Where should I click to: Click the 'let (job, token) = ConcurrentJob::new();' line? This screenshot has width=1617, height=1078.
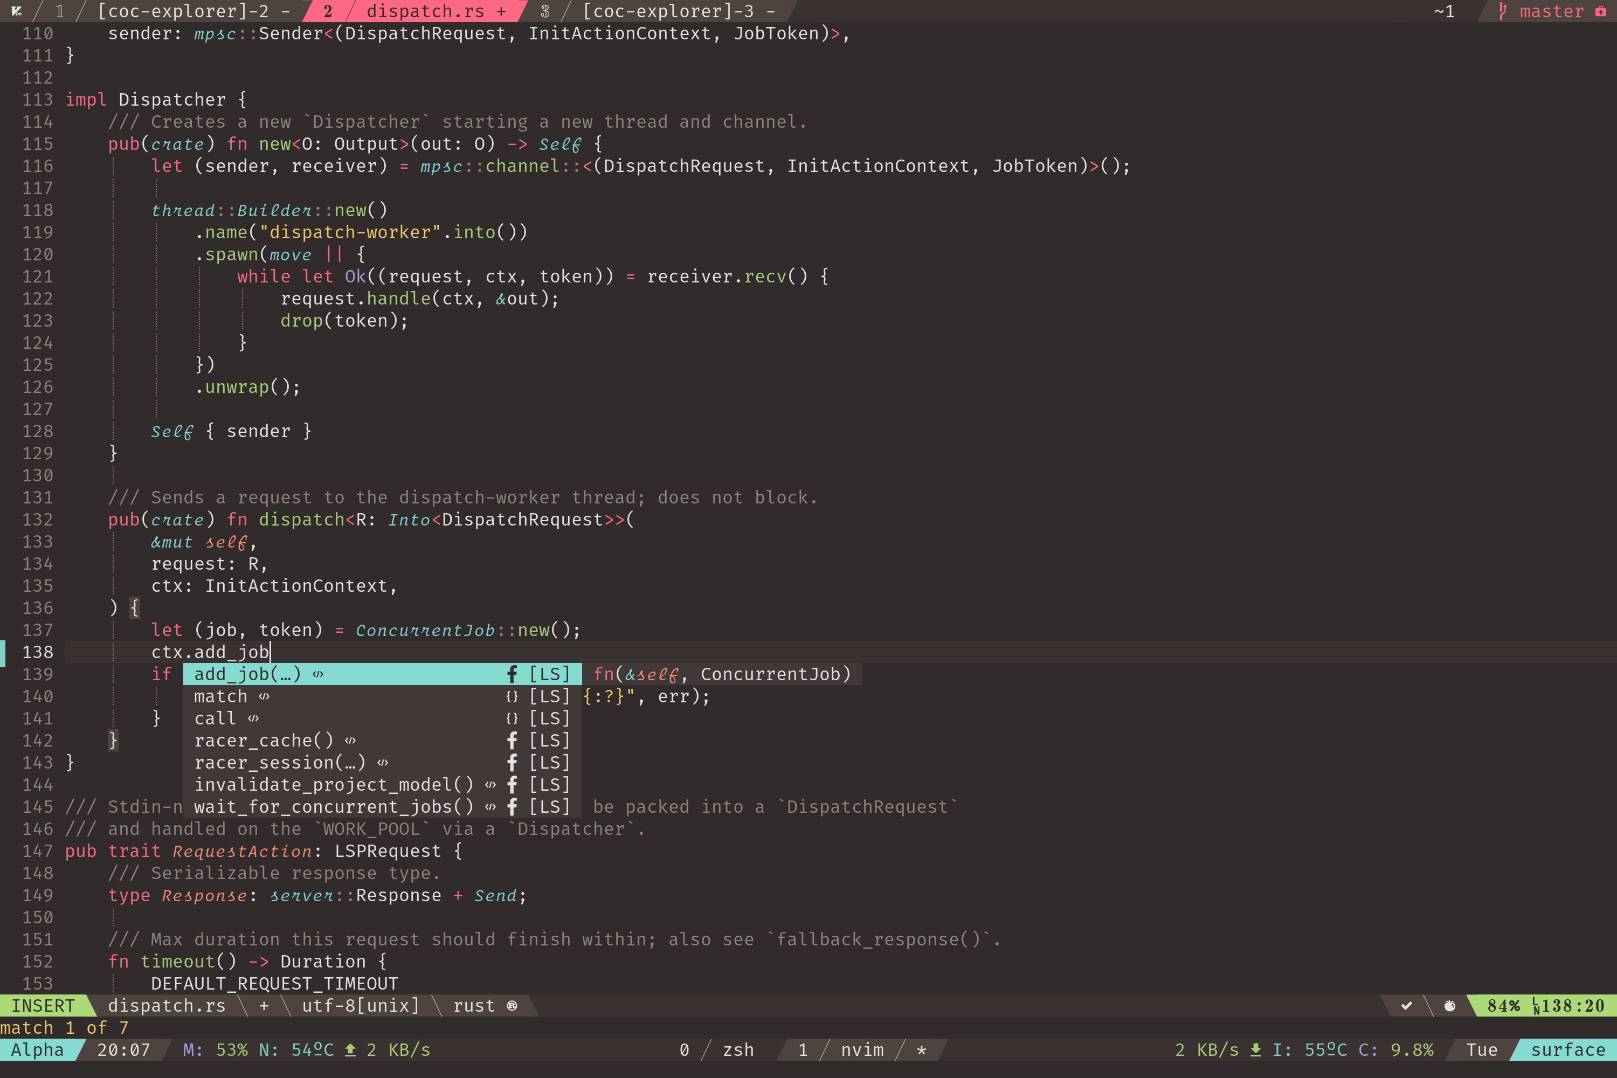[x=366, y=631]
